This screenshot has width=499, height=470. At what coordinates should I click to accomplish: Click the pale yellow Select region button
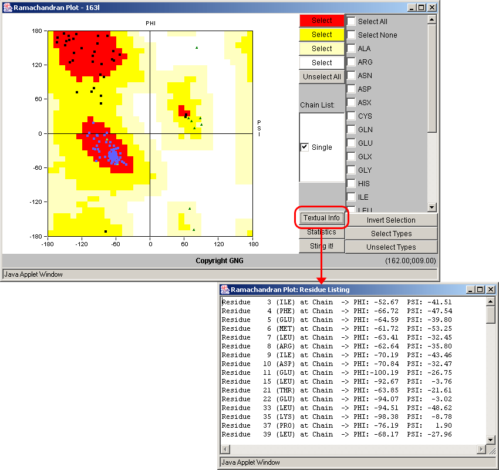point(322,49)
